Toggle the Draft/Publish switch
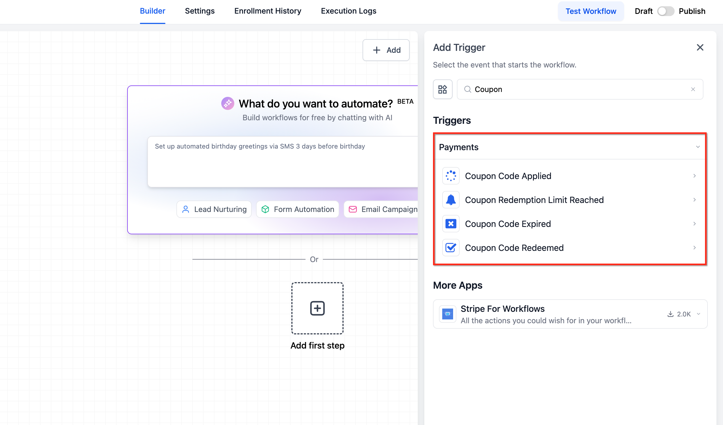The width and height of the screenshot is (723, 425). (x=665, y=11)
